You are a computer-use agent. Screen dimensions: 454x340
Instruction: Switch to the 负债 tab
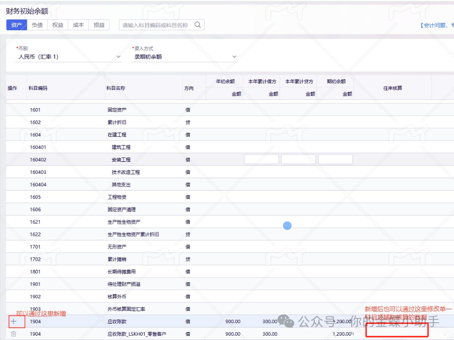coord(37,25)
